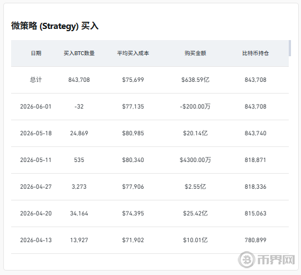Screen dimensions: 301x275
Task: Click the 780,899 holdings cell
Action: [x=255, y=240]
